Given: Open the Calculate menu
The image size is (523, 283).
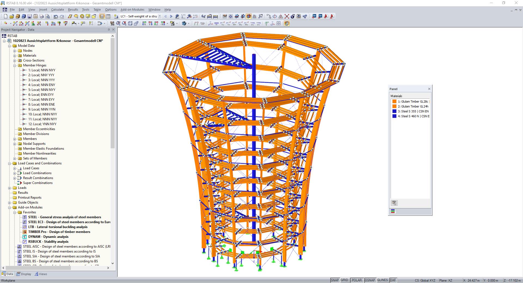Looking at the screenshot, I should coord(58,10).
